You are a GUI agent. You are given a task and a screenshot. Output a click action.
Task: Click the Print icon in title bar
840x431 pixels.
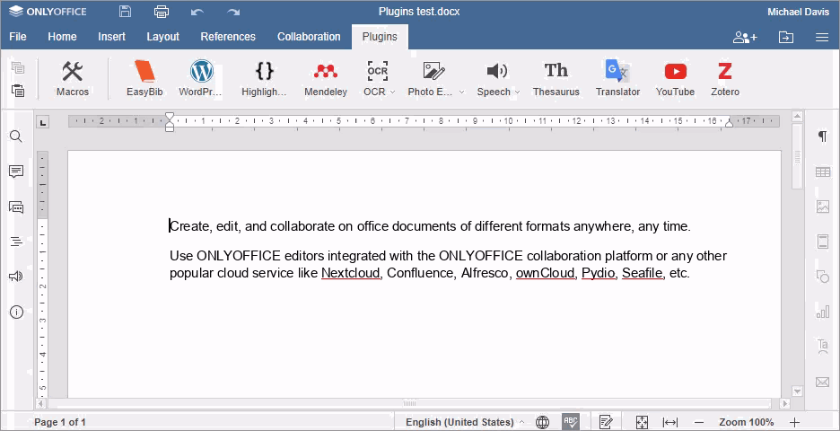[x=162, y=12]
